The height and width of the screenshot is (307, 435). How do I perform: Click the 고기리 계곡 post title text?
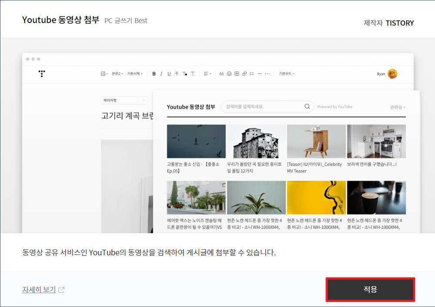127,116
